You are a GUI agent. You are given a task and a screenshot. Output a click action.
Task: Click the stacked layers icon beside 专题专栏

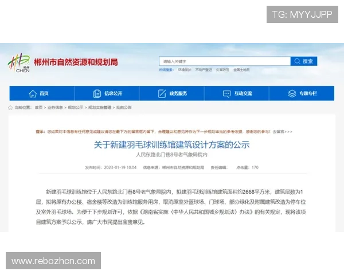click(x=292, y=93)
